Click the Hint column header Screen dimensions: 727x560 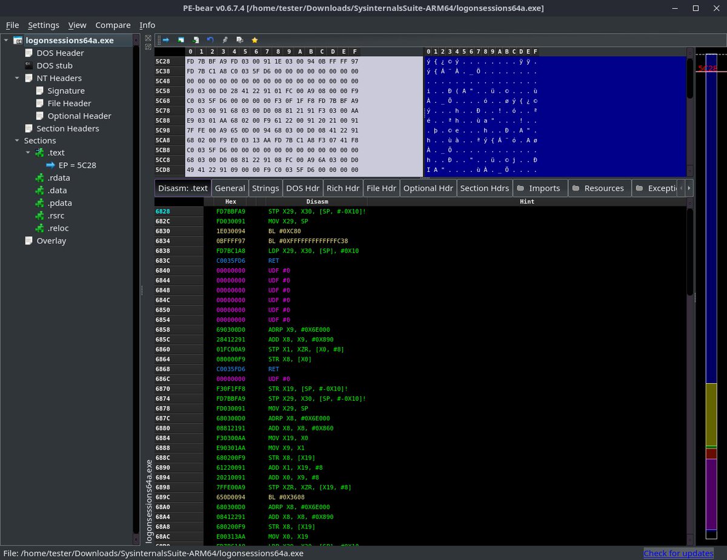(x=527, y=202)
